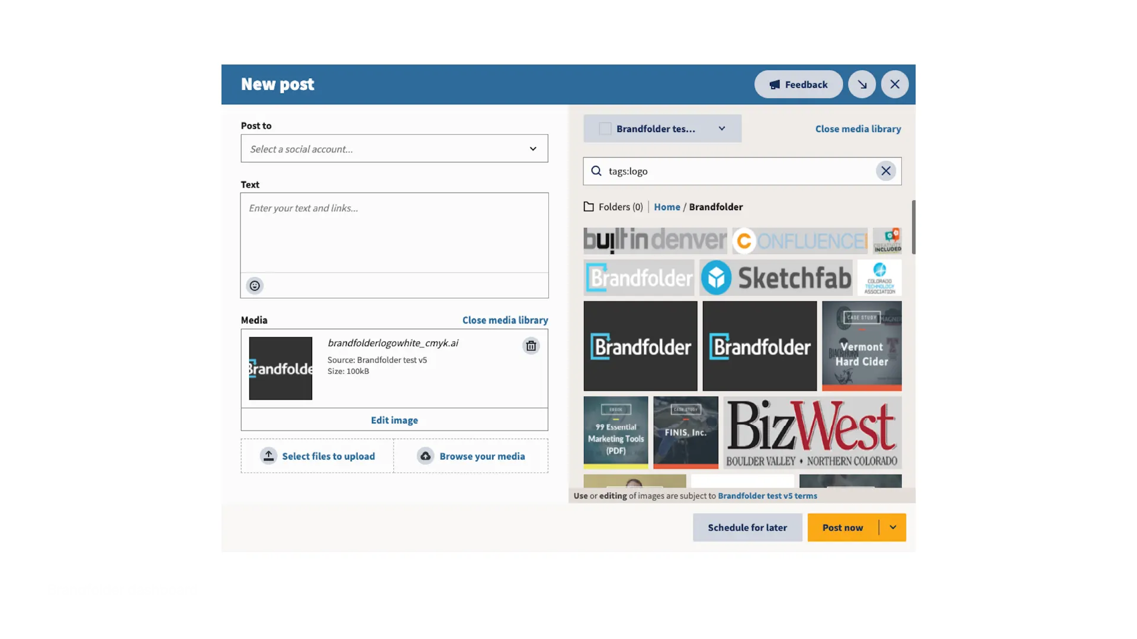Click Folders (0) label
Viewport: 1137px width, 639px height.
point(621,207)
